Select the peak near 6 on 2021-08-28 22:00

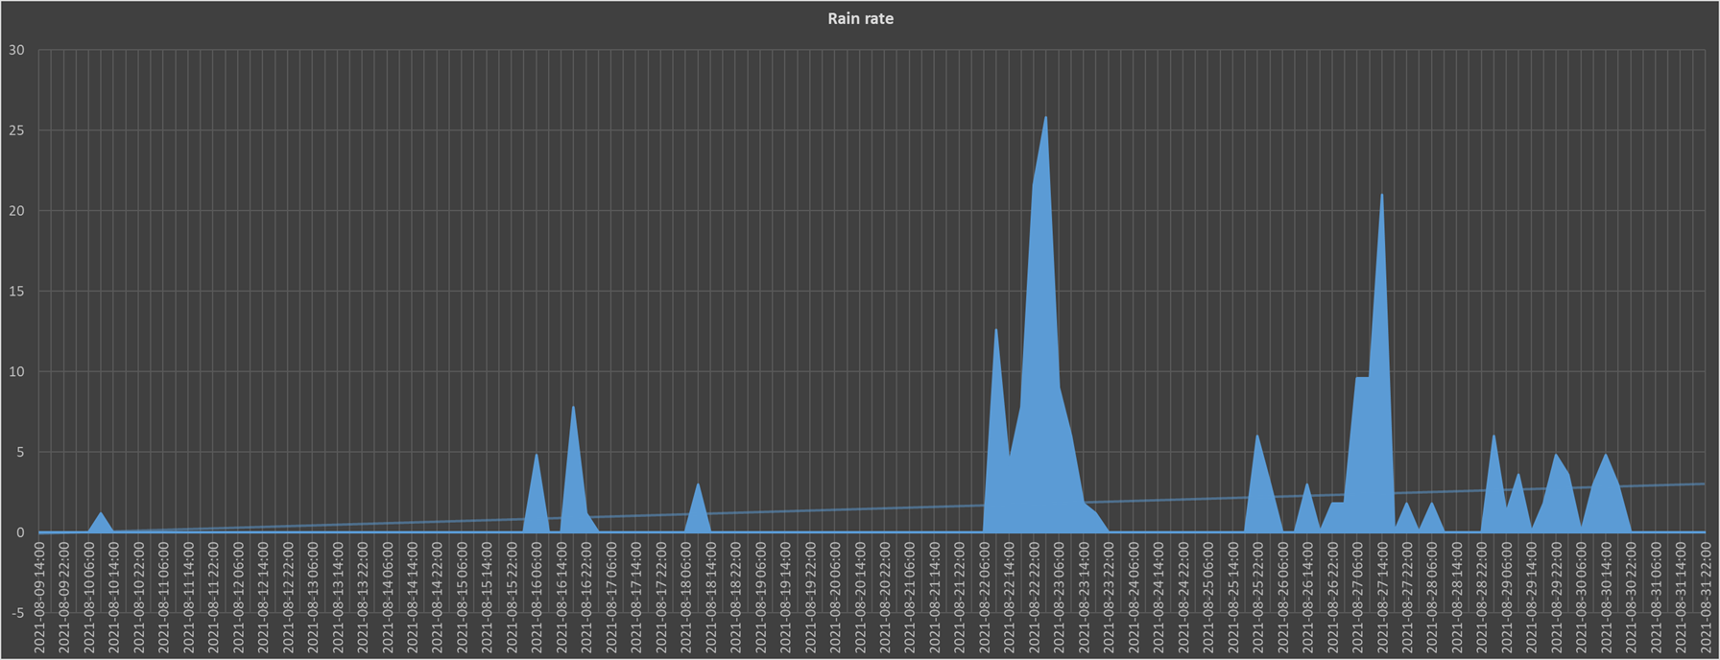point(1493,438)
